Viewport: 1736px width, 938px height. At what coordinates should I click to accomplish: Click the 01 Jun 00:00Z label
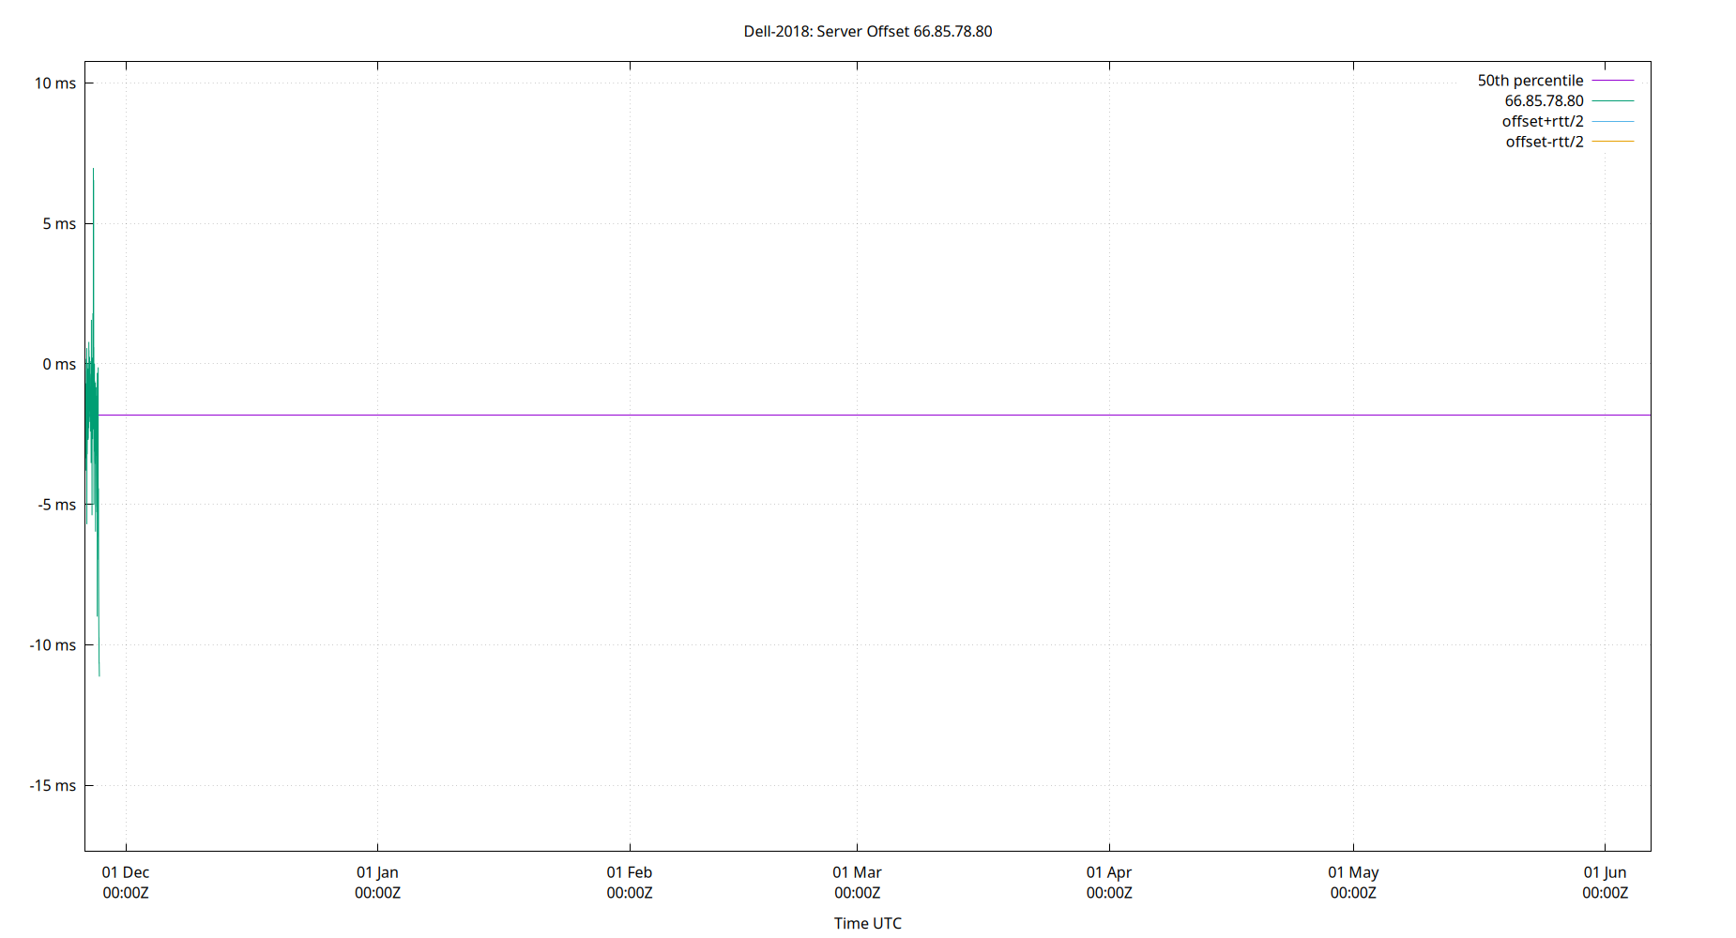(x=1607, y=883)
